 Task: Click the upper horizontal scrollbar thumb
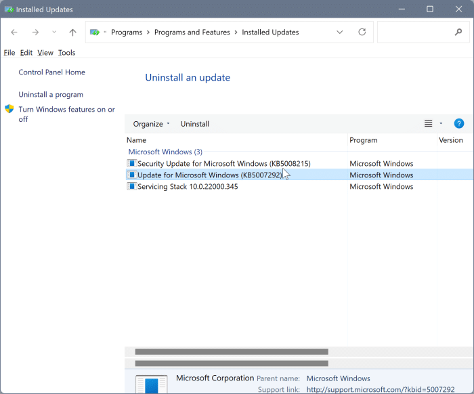[x=232, y=352]
